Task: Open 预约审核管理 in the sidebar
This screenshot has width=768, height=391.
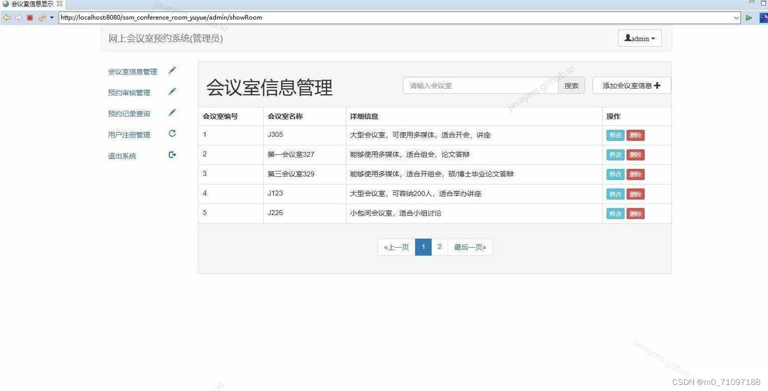Action: tap(129, 93)
